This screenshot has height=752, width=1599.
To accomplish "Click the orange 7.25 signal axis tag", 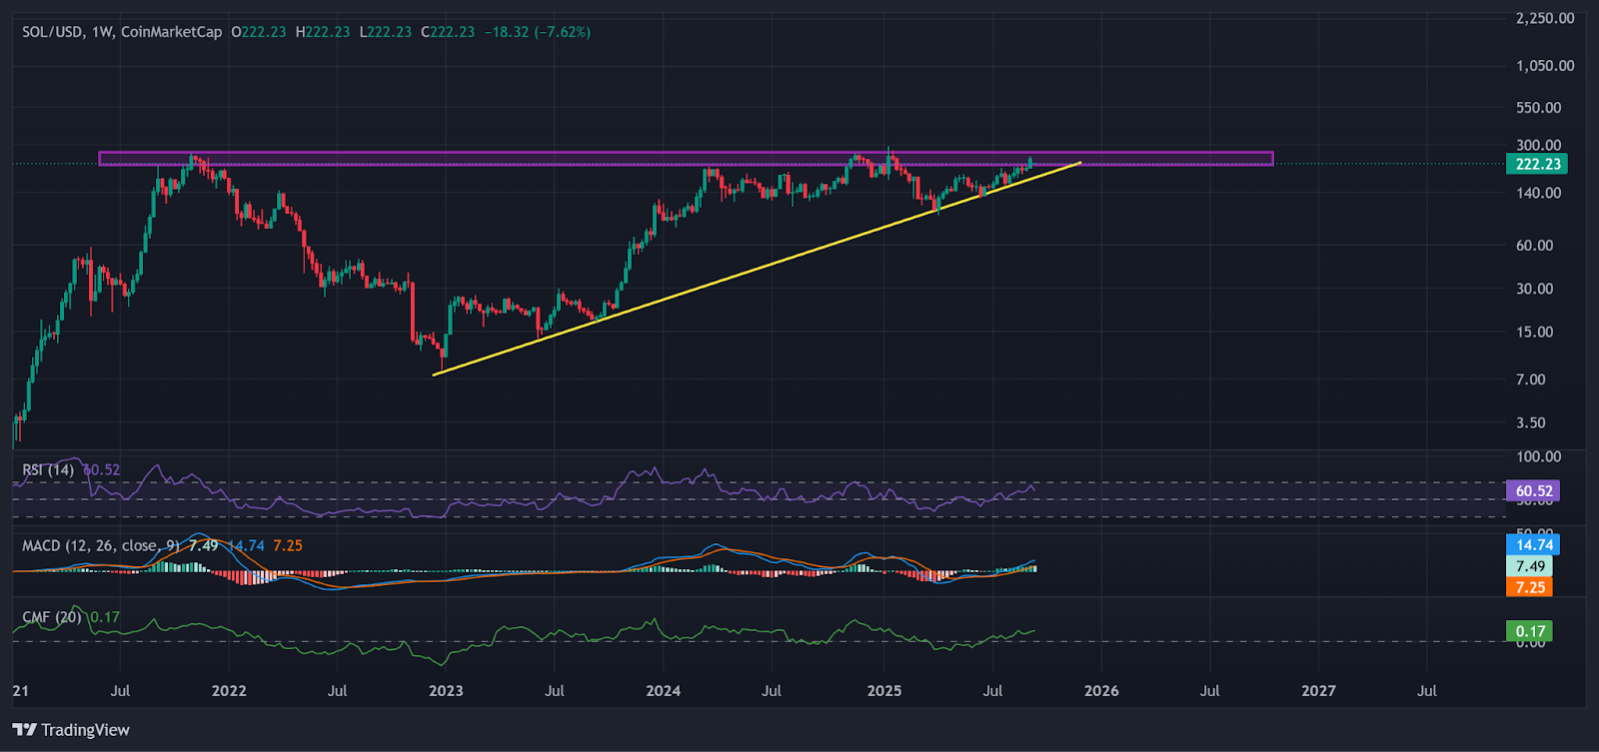I will tap(1530, 587).
